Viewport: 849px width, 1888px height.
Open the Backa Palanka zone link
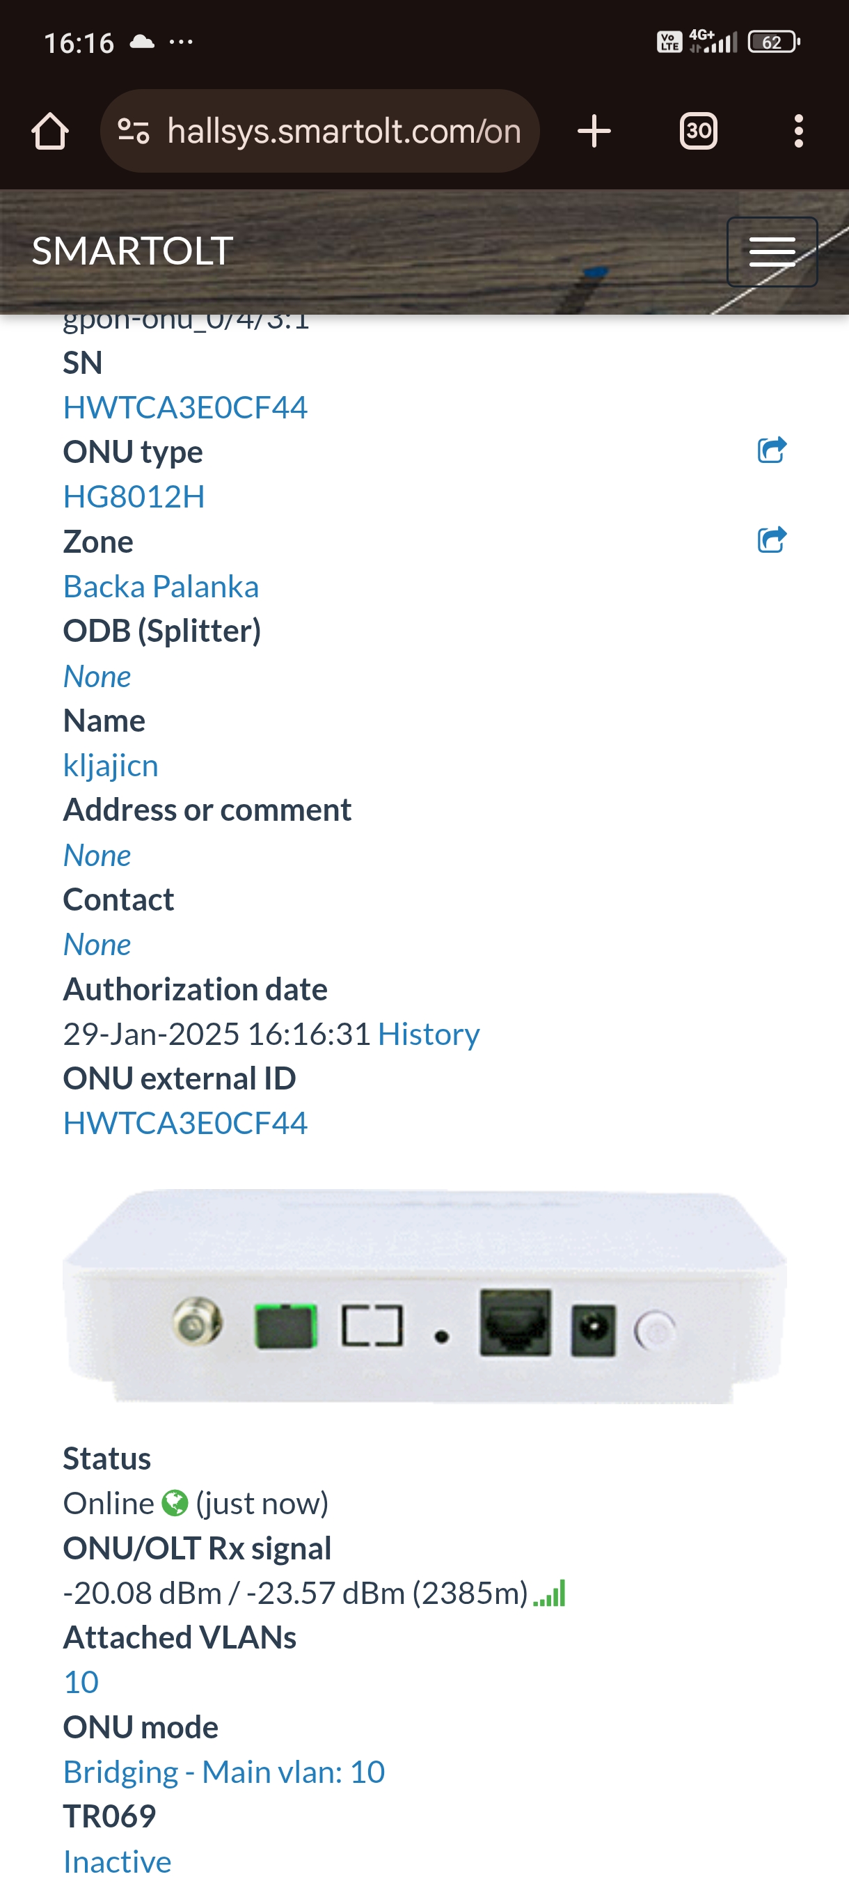pos(161,586)
